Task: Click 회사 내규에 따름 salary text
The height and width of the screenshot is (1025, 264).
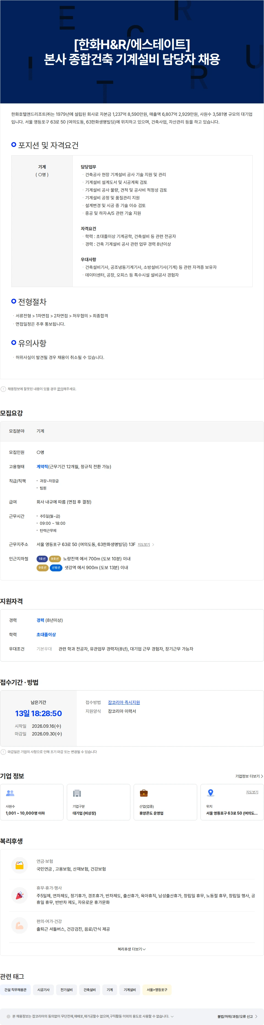Action: [64, 502]
